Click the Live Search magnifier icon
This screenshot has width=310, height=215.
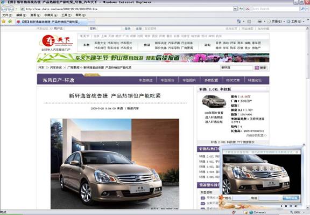pyautogui.click(x=302, y=9)
